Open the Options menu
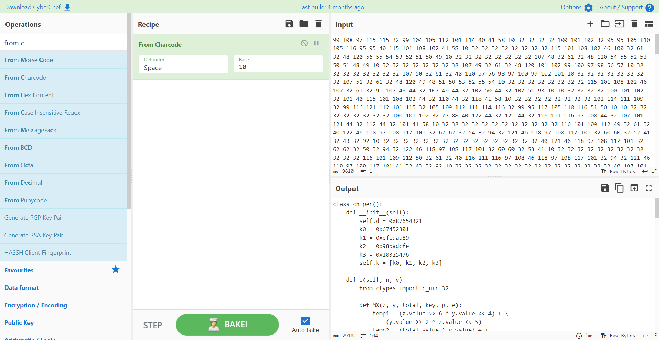This screenshot has width=659, height=340. [x=576, y=7]
